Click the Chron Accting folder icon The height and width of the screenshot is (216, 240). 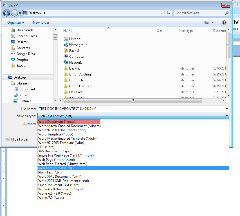point(66,74)
